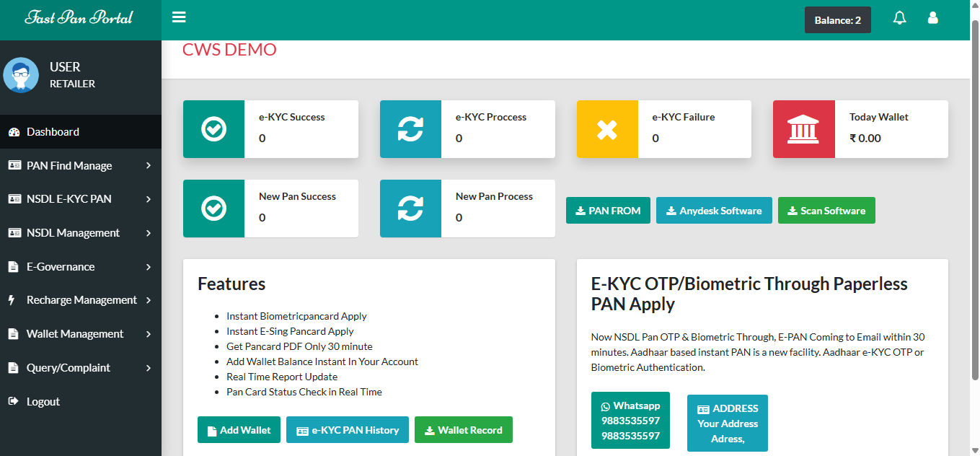Open the notifications bell
This screenshot has height=456, width=980.
tap(899, 19)
